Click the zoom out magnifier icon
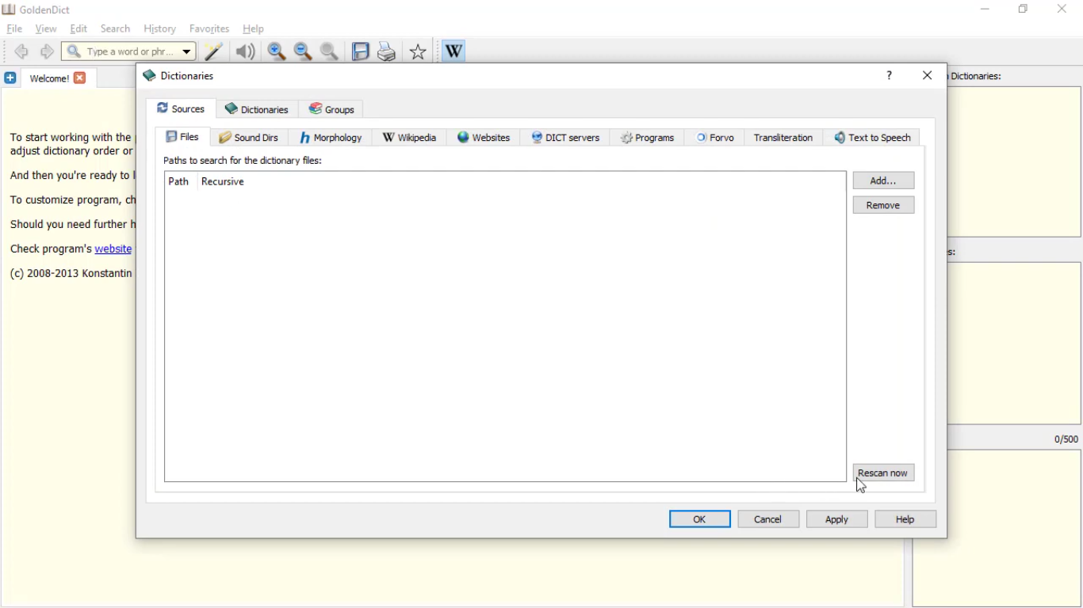The height and width of the screenshot is (608, 1083). (303, 51)
